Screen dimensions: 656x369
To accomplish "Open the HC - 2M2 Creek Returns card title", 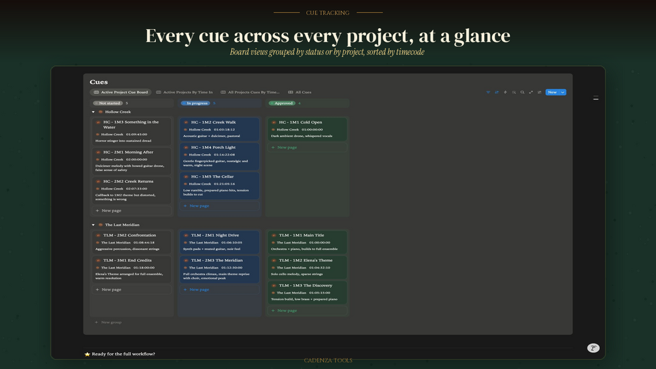I will tap(128, 181).
